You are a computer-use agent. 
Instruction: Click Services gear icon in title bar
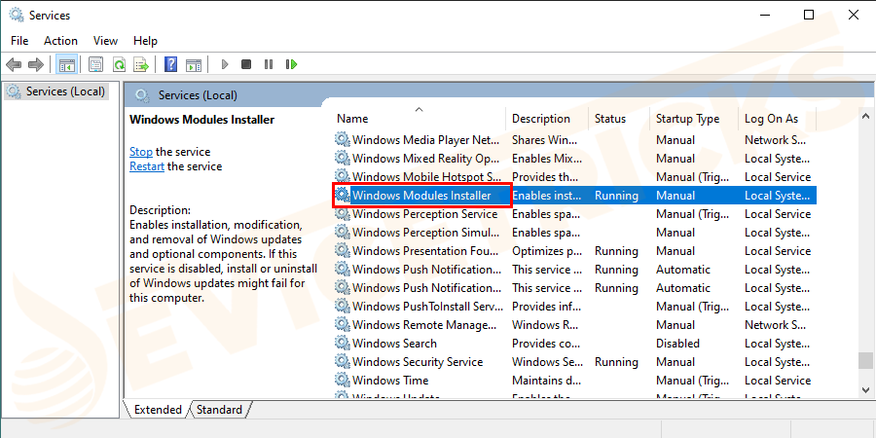coord(17,15)
